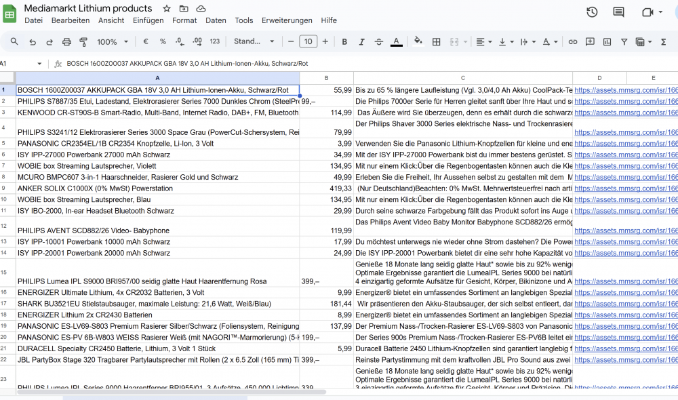The height and width of the screenshot is (400, 678).
Task: Select cell KENWOOD CR-ST90S-B Smart-Radio
Action: [158, 113]
